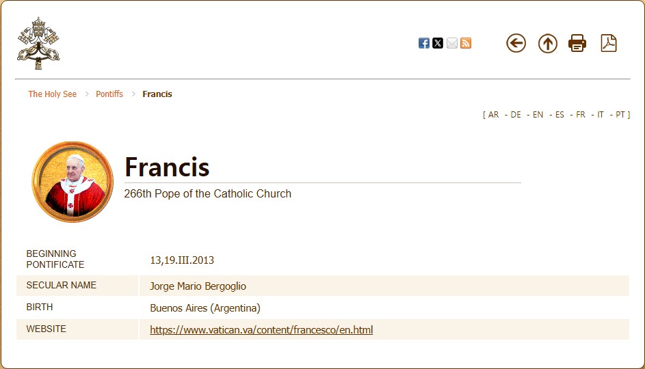Jump to top with up arrow icon
645x369 pixels.
point(547,43)
